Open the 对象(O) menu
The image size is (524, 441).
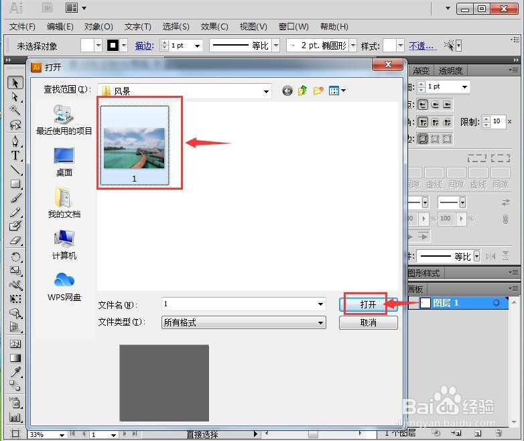tap(99, 26)
